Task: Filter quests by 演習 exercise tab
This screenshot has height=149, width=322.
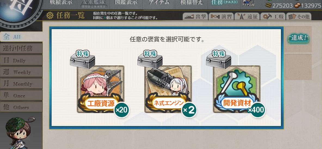Action: 221,17
